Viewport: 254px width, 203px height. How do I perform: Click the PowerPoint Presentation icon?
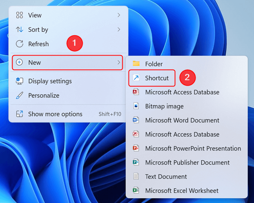click(136, 148)
